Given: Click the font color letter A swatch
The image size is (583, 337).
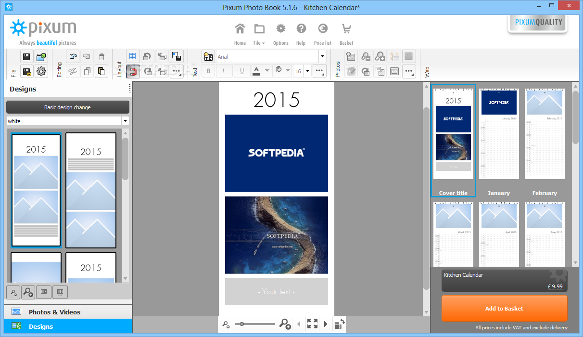Looking at the screenshot, I should (256, 71).
